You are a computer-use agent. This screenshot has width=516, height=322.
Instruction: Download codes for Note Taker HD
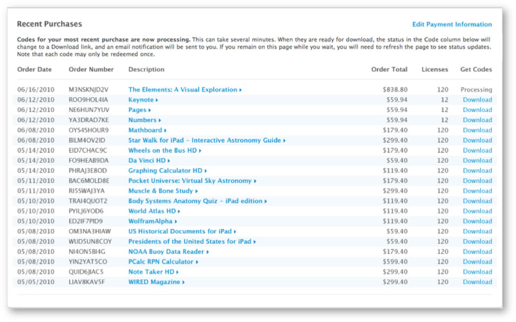coord(477,272)
